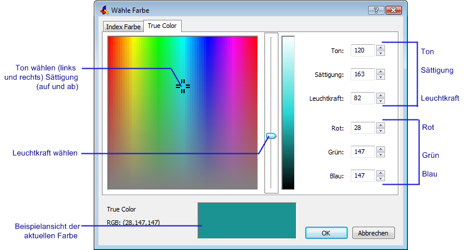Increase Sättigung value with up arrow

(x=380, y=72)
